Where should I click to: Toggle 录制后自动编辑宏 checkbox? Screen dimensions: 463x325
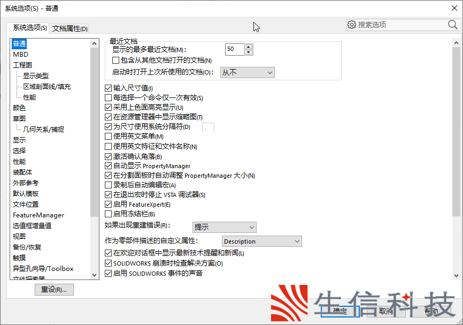pos(108,185)
